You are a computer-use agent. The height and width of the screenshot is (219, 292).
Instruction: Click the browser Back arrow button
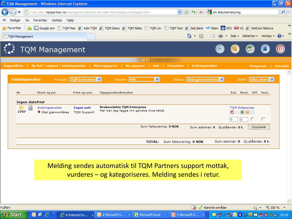click(5, 12)
